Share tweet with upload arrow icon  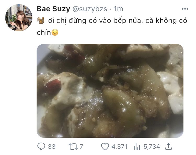point(169,146)
